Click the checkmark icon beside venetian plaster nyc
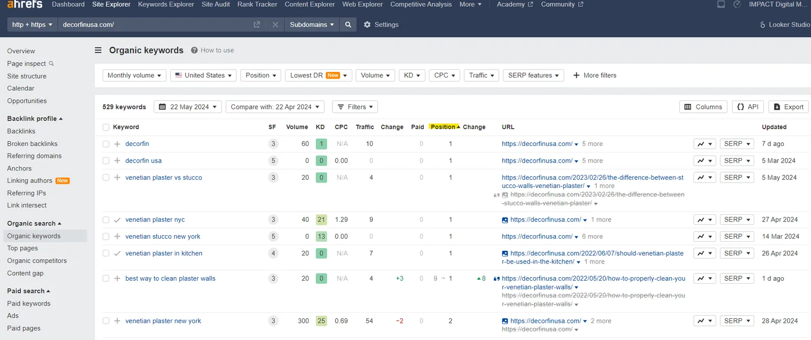The width and height of the screenshot is (811, 340). [x=117, y=220]
